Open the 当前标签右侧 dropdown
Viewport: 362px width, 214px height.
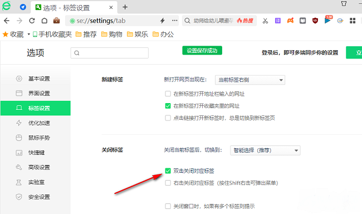(x=250, y=80)
